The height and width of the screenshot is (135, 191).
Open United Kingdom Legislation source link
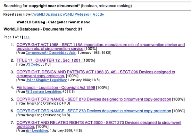(46, 80)
